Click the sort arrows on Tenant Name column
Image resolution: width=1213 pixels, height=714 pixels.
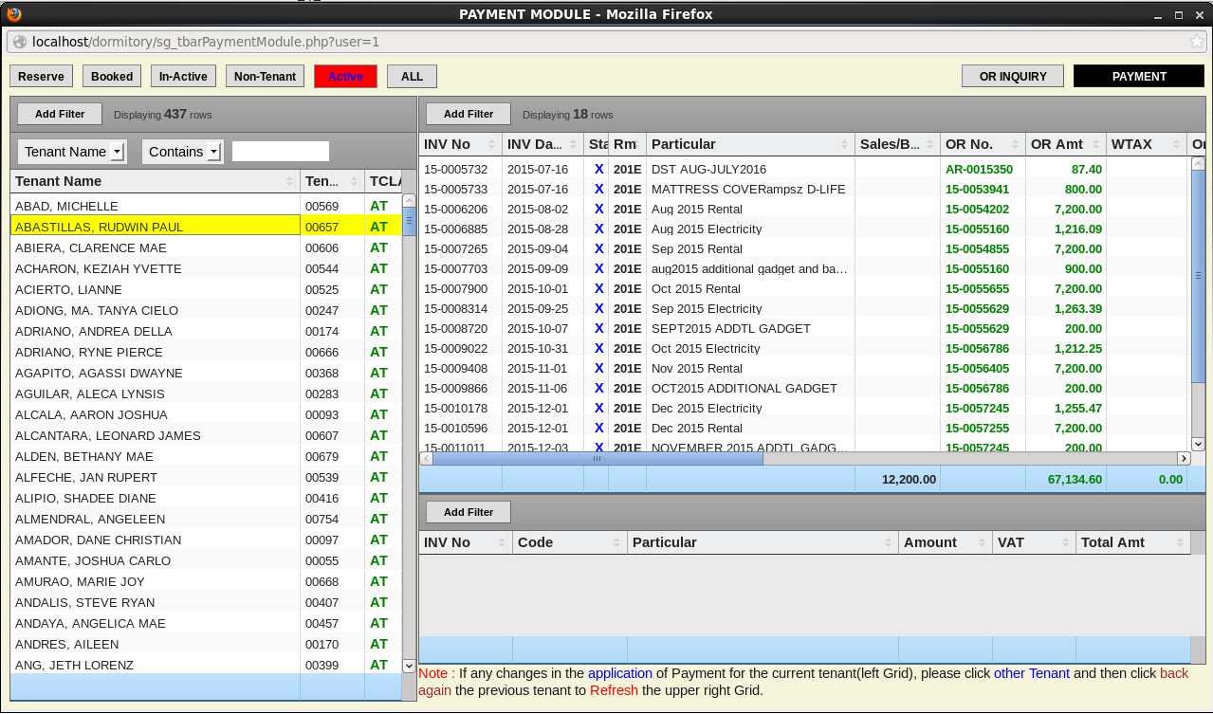click(289, 181)
